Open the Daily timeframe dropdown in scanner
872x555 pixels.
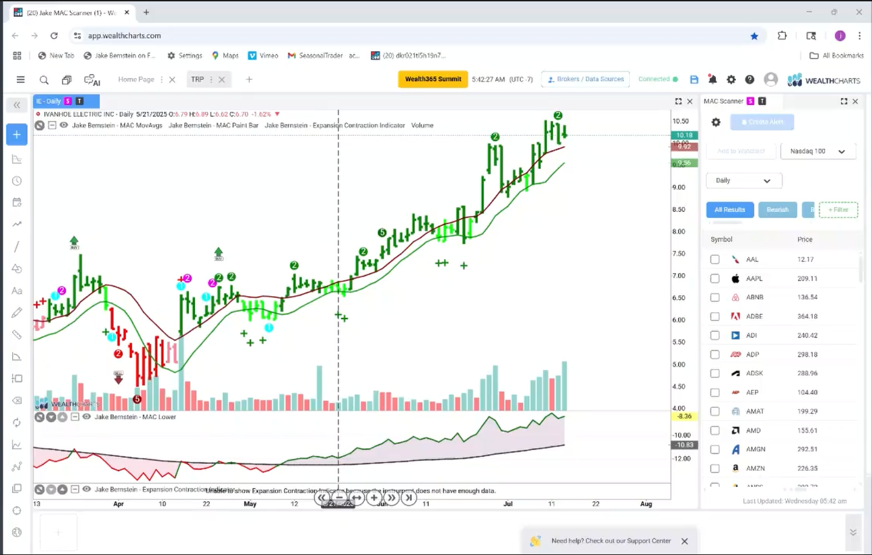pyautogui.click(x=744, y=181)
